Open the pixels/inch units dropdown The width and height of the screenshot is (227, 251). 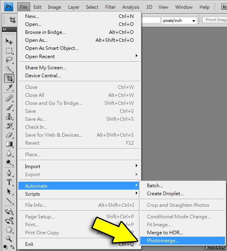[x=180, y=20]
